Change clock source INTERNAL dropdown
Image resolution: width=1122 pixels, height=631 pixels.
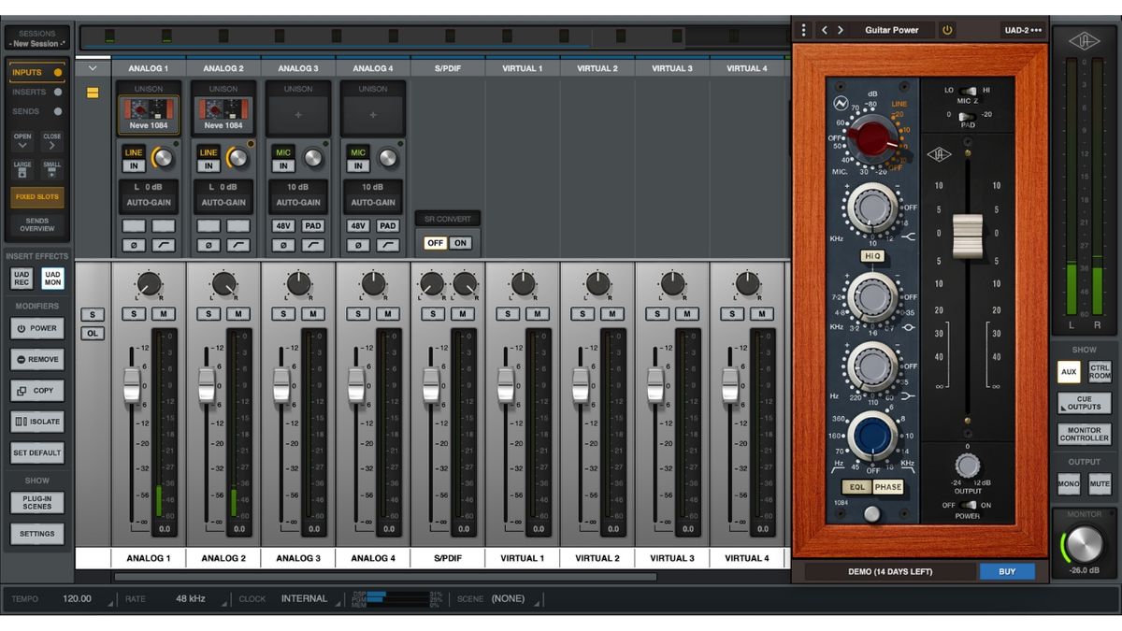[309, 598]
